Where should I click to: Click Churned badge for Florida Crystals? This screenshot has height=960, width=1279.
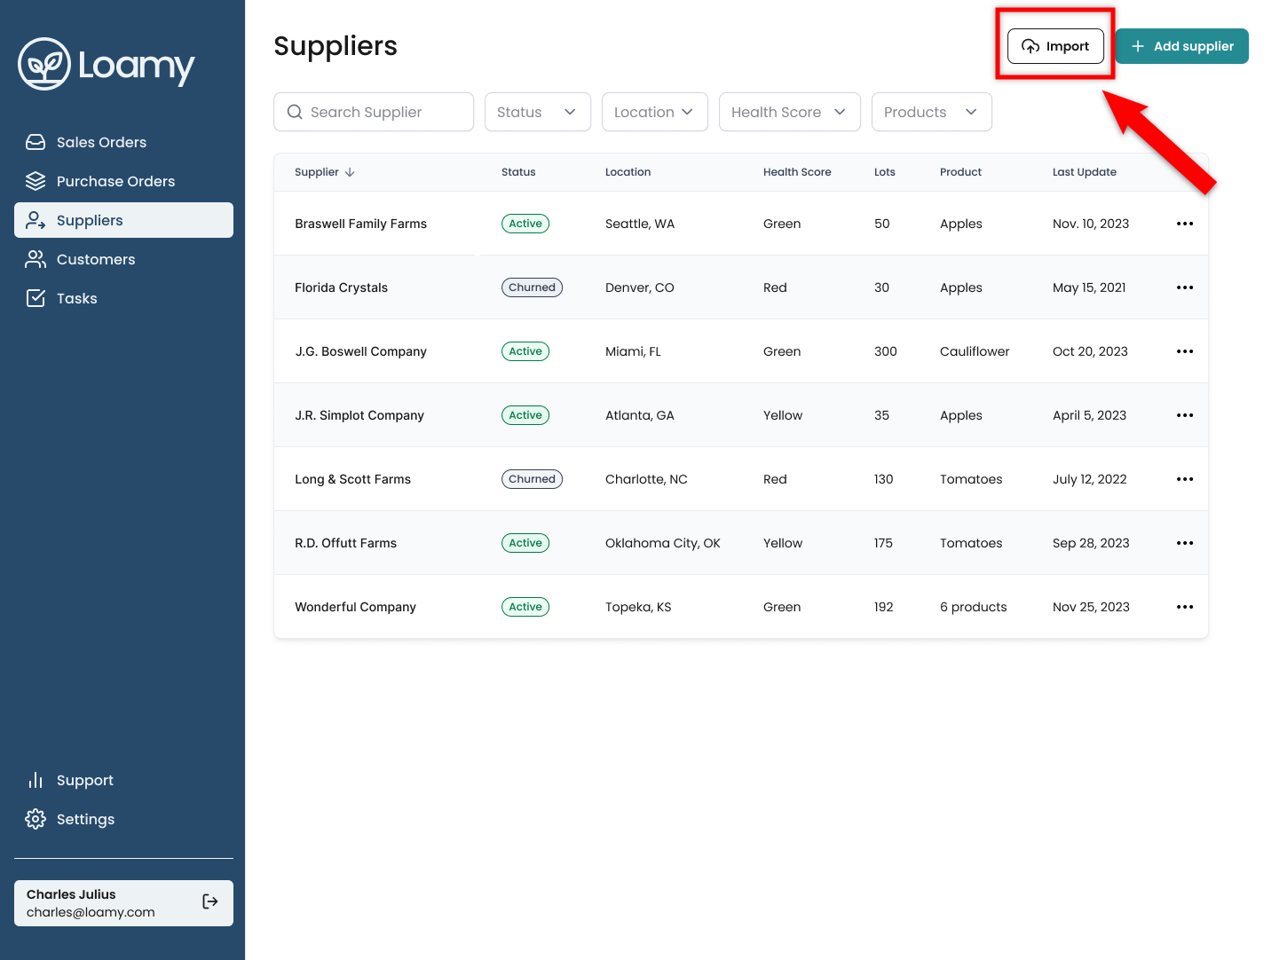532,287
